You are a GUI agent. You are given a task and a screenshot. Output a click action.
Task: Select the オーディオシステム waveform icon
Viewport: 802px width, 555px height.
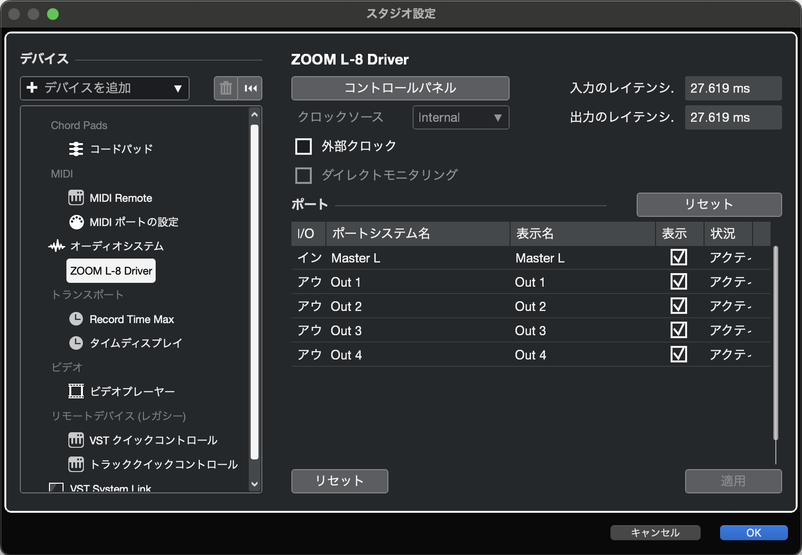57,246
